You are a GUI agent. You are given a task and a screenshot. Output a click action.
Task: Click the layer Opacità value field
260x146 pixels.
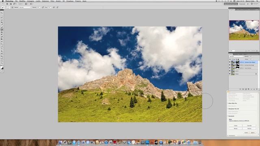[251, 56]
